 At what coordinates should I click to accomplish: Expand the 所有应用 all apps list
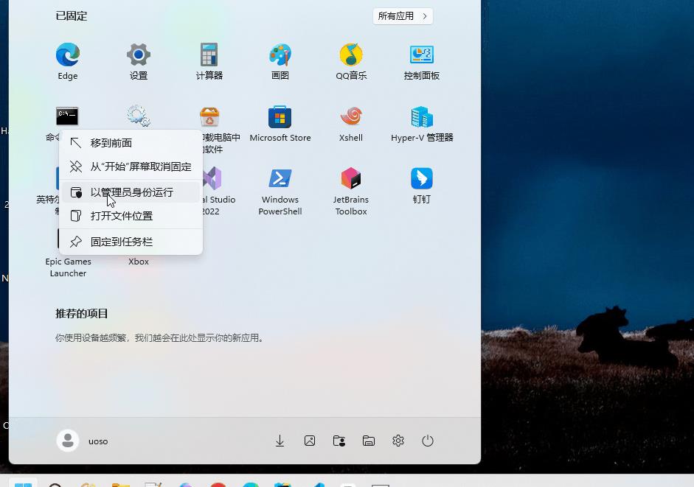403,16
